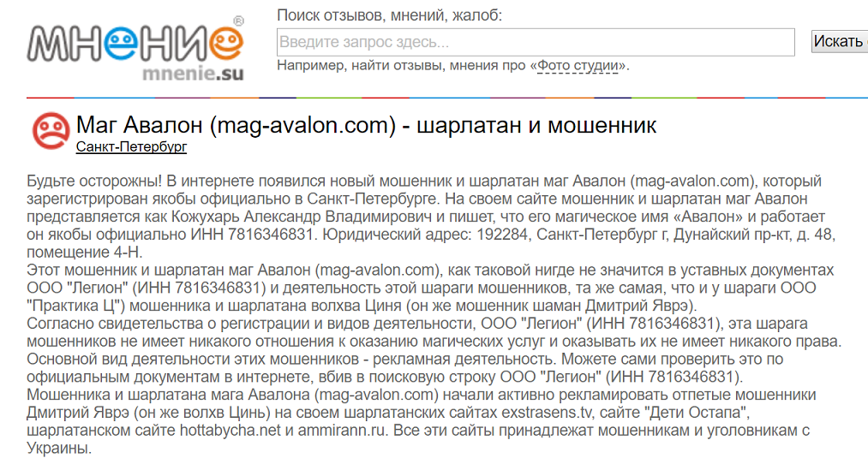Click the text помещение 4-Н
Viewport: 868px width, 458px height.
[x=85, y=253]
